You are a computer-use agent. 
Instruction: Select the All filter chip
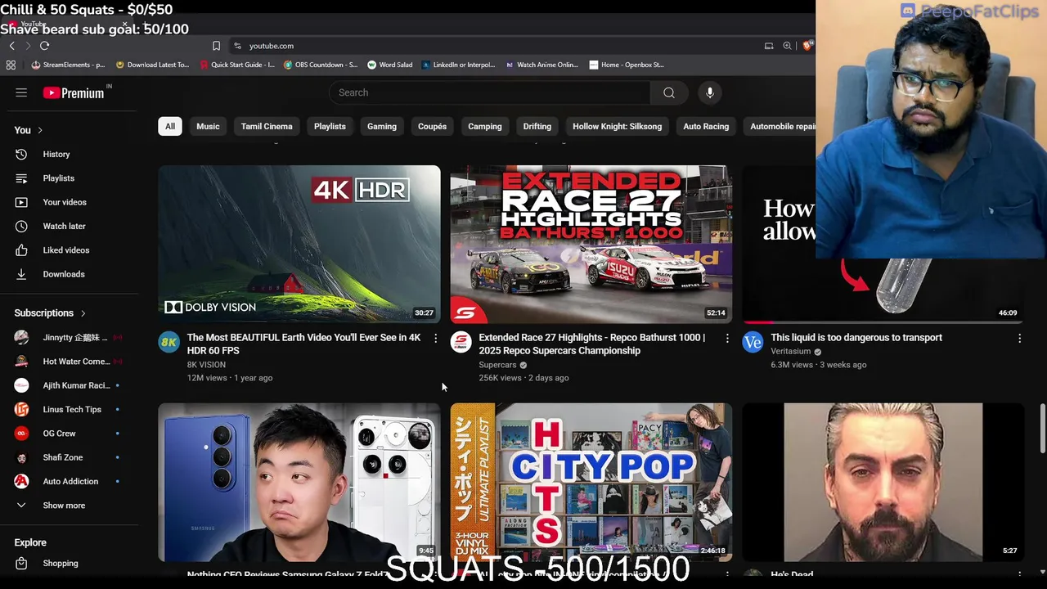coord(170,126)
